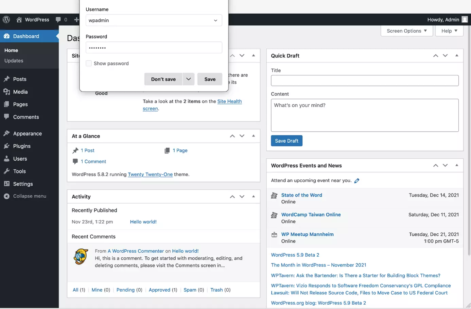This screenshot has width=471, height=309.
Task: Click State of the Word event icon
Action: pyautogui.click(x=274, y=195)
